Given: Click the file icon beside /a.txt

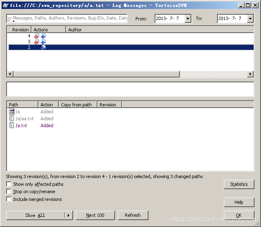Looking at the screenshot, I should pos(11,126).
